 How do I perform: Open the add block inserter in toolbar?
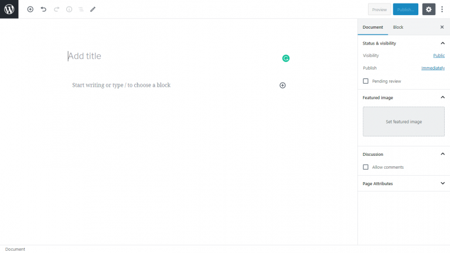(x=30, y=9)
